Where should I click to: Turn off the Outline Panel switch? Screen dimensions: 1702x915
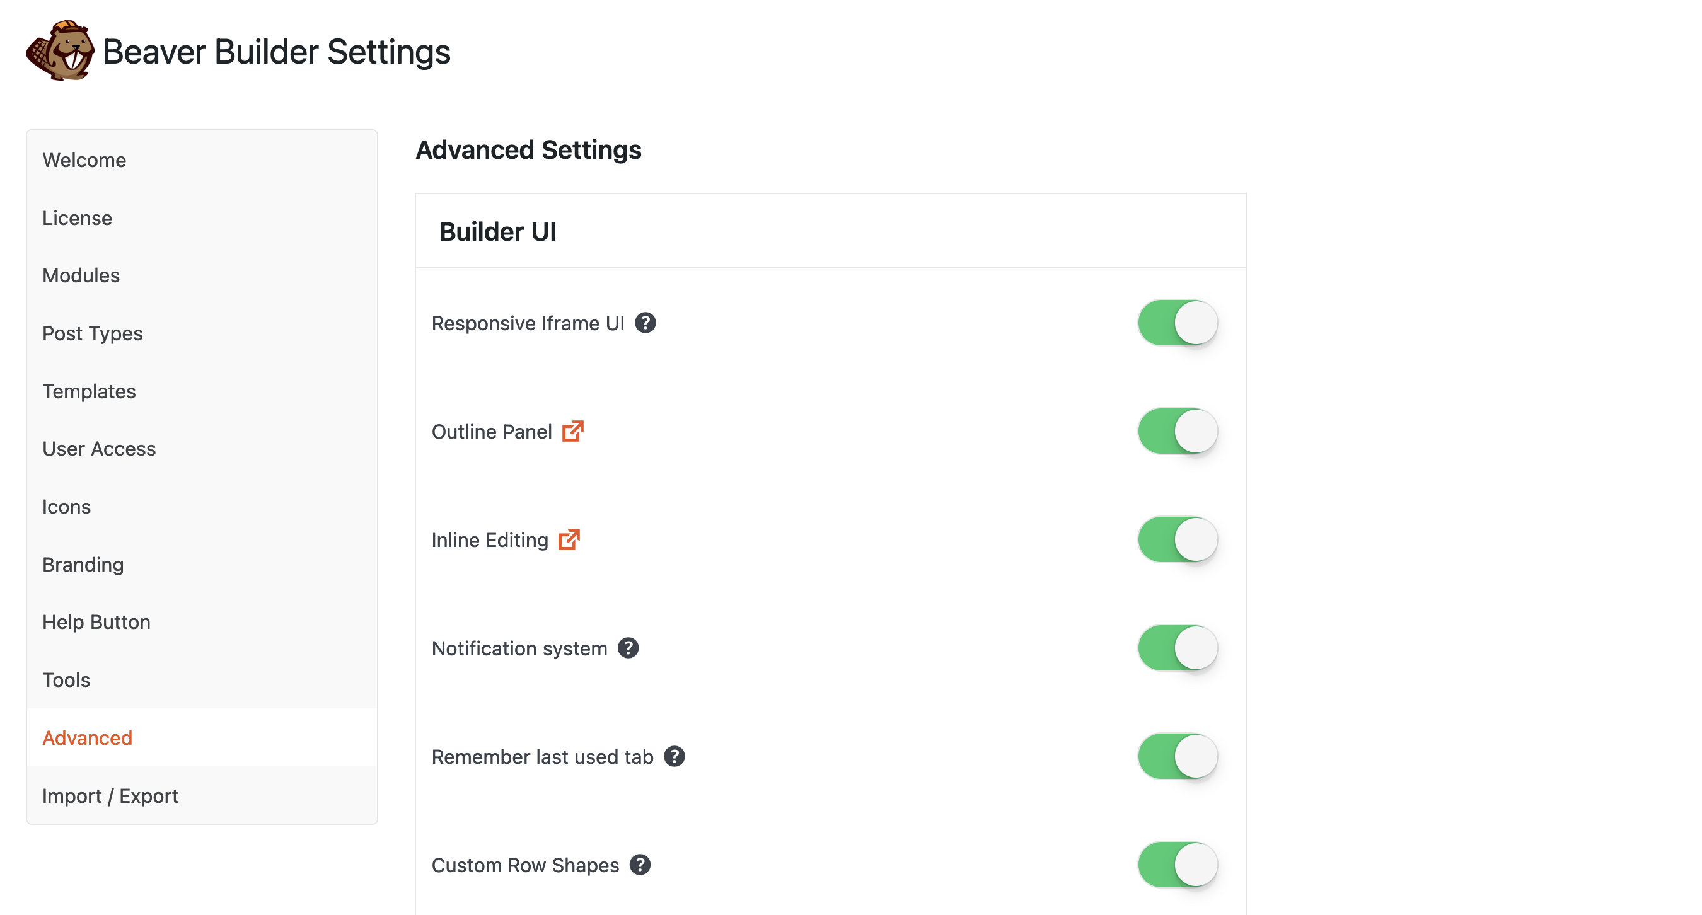click(x=1178, y=431)
